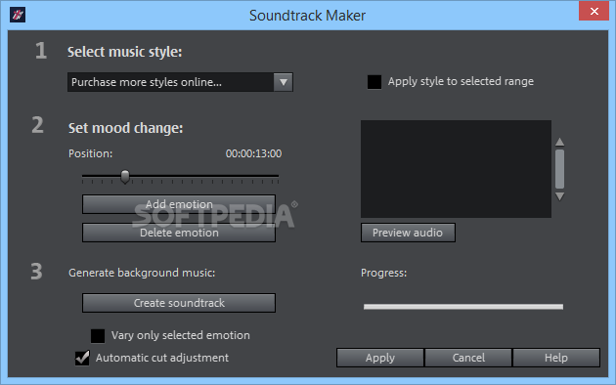Open the music style dropdown arrow

click(x=284, y=82)
